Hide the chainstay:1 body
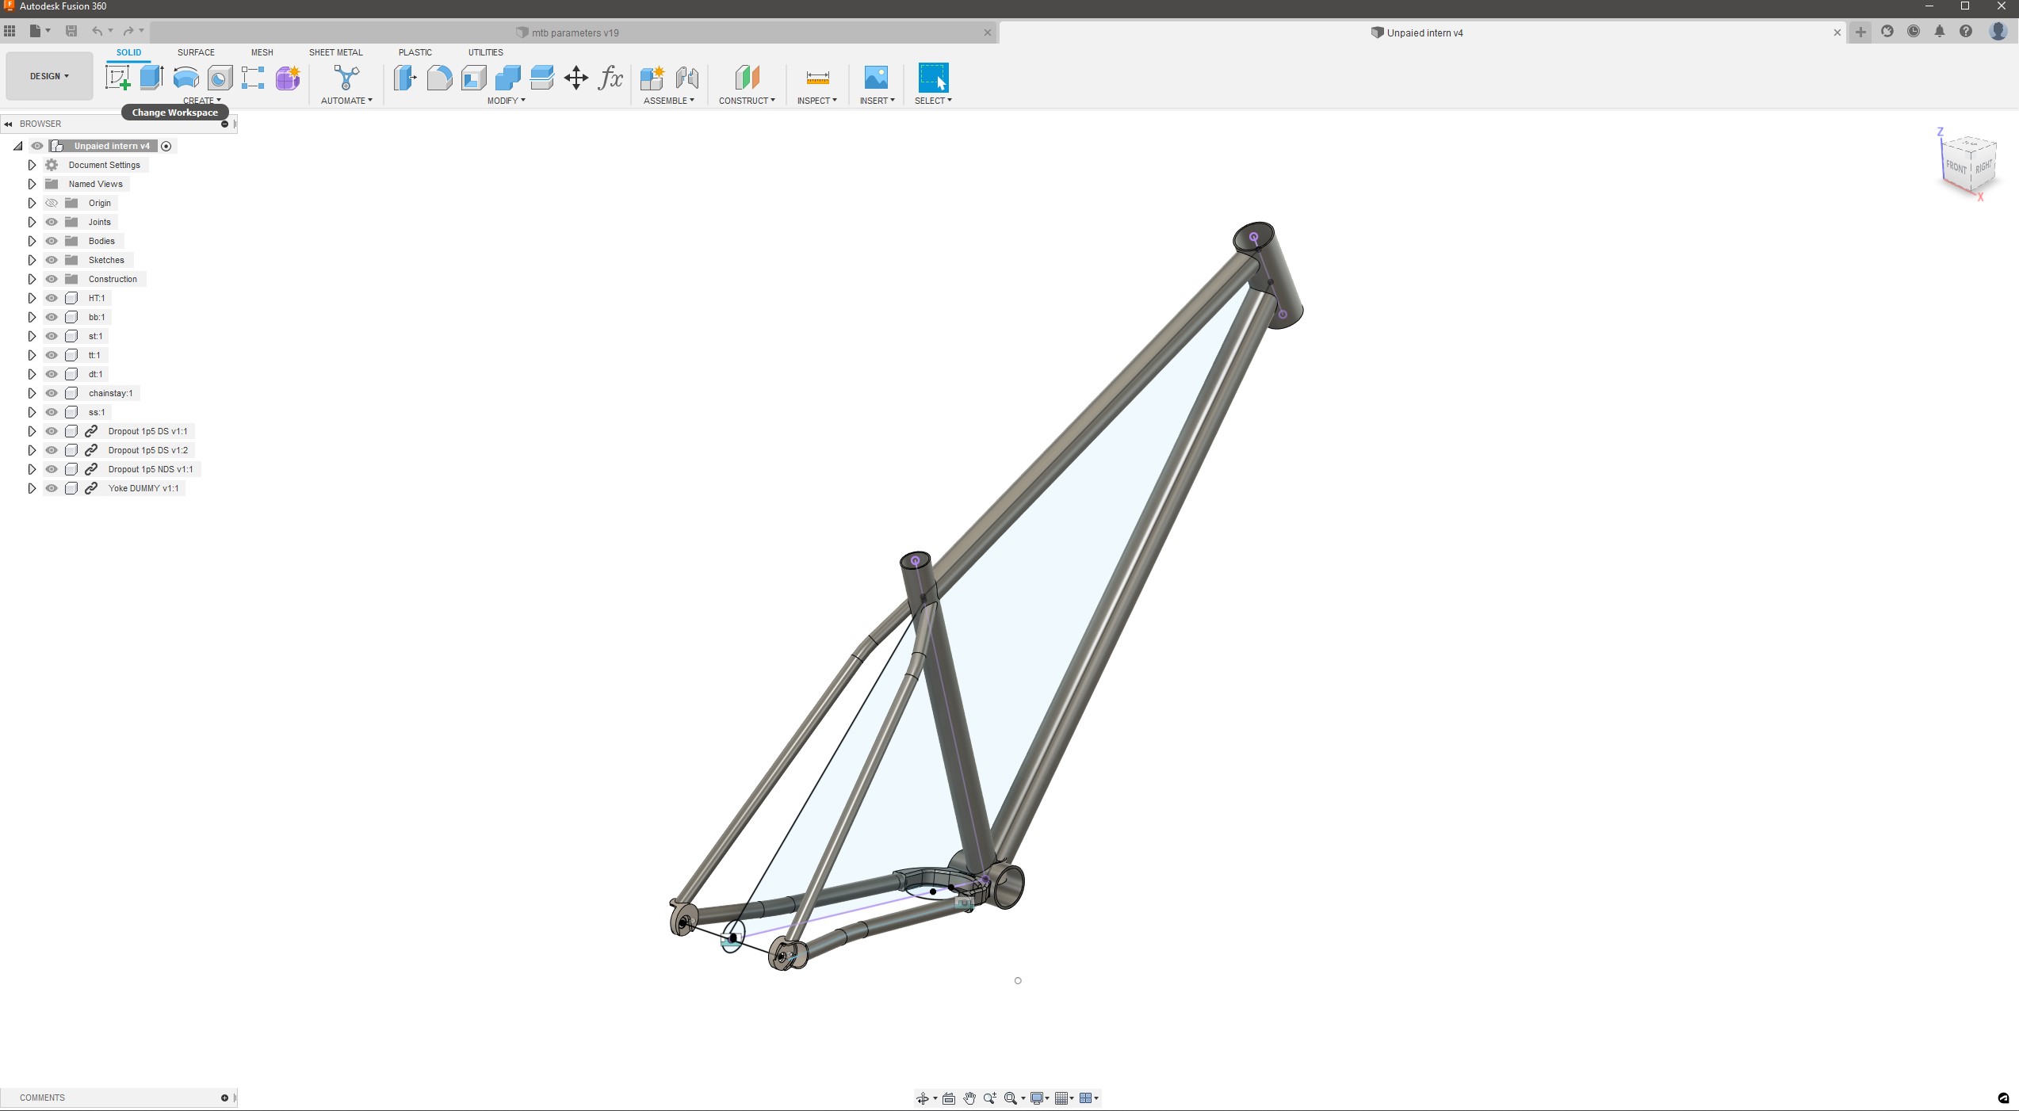 (x=52, y=392)
